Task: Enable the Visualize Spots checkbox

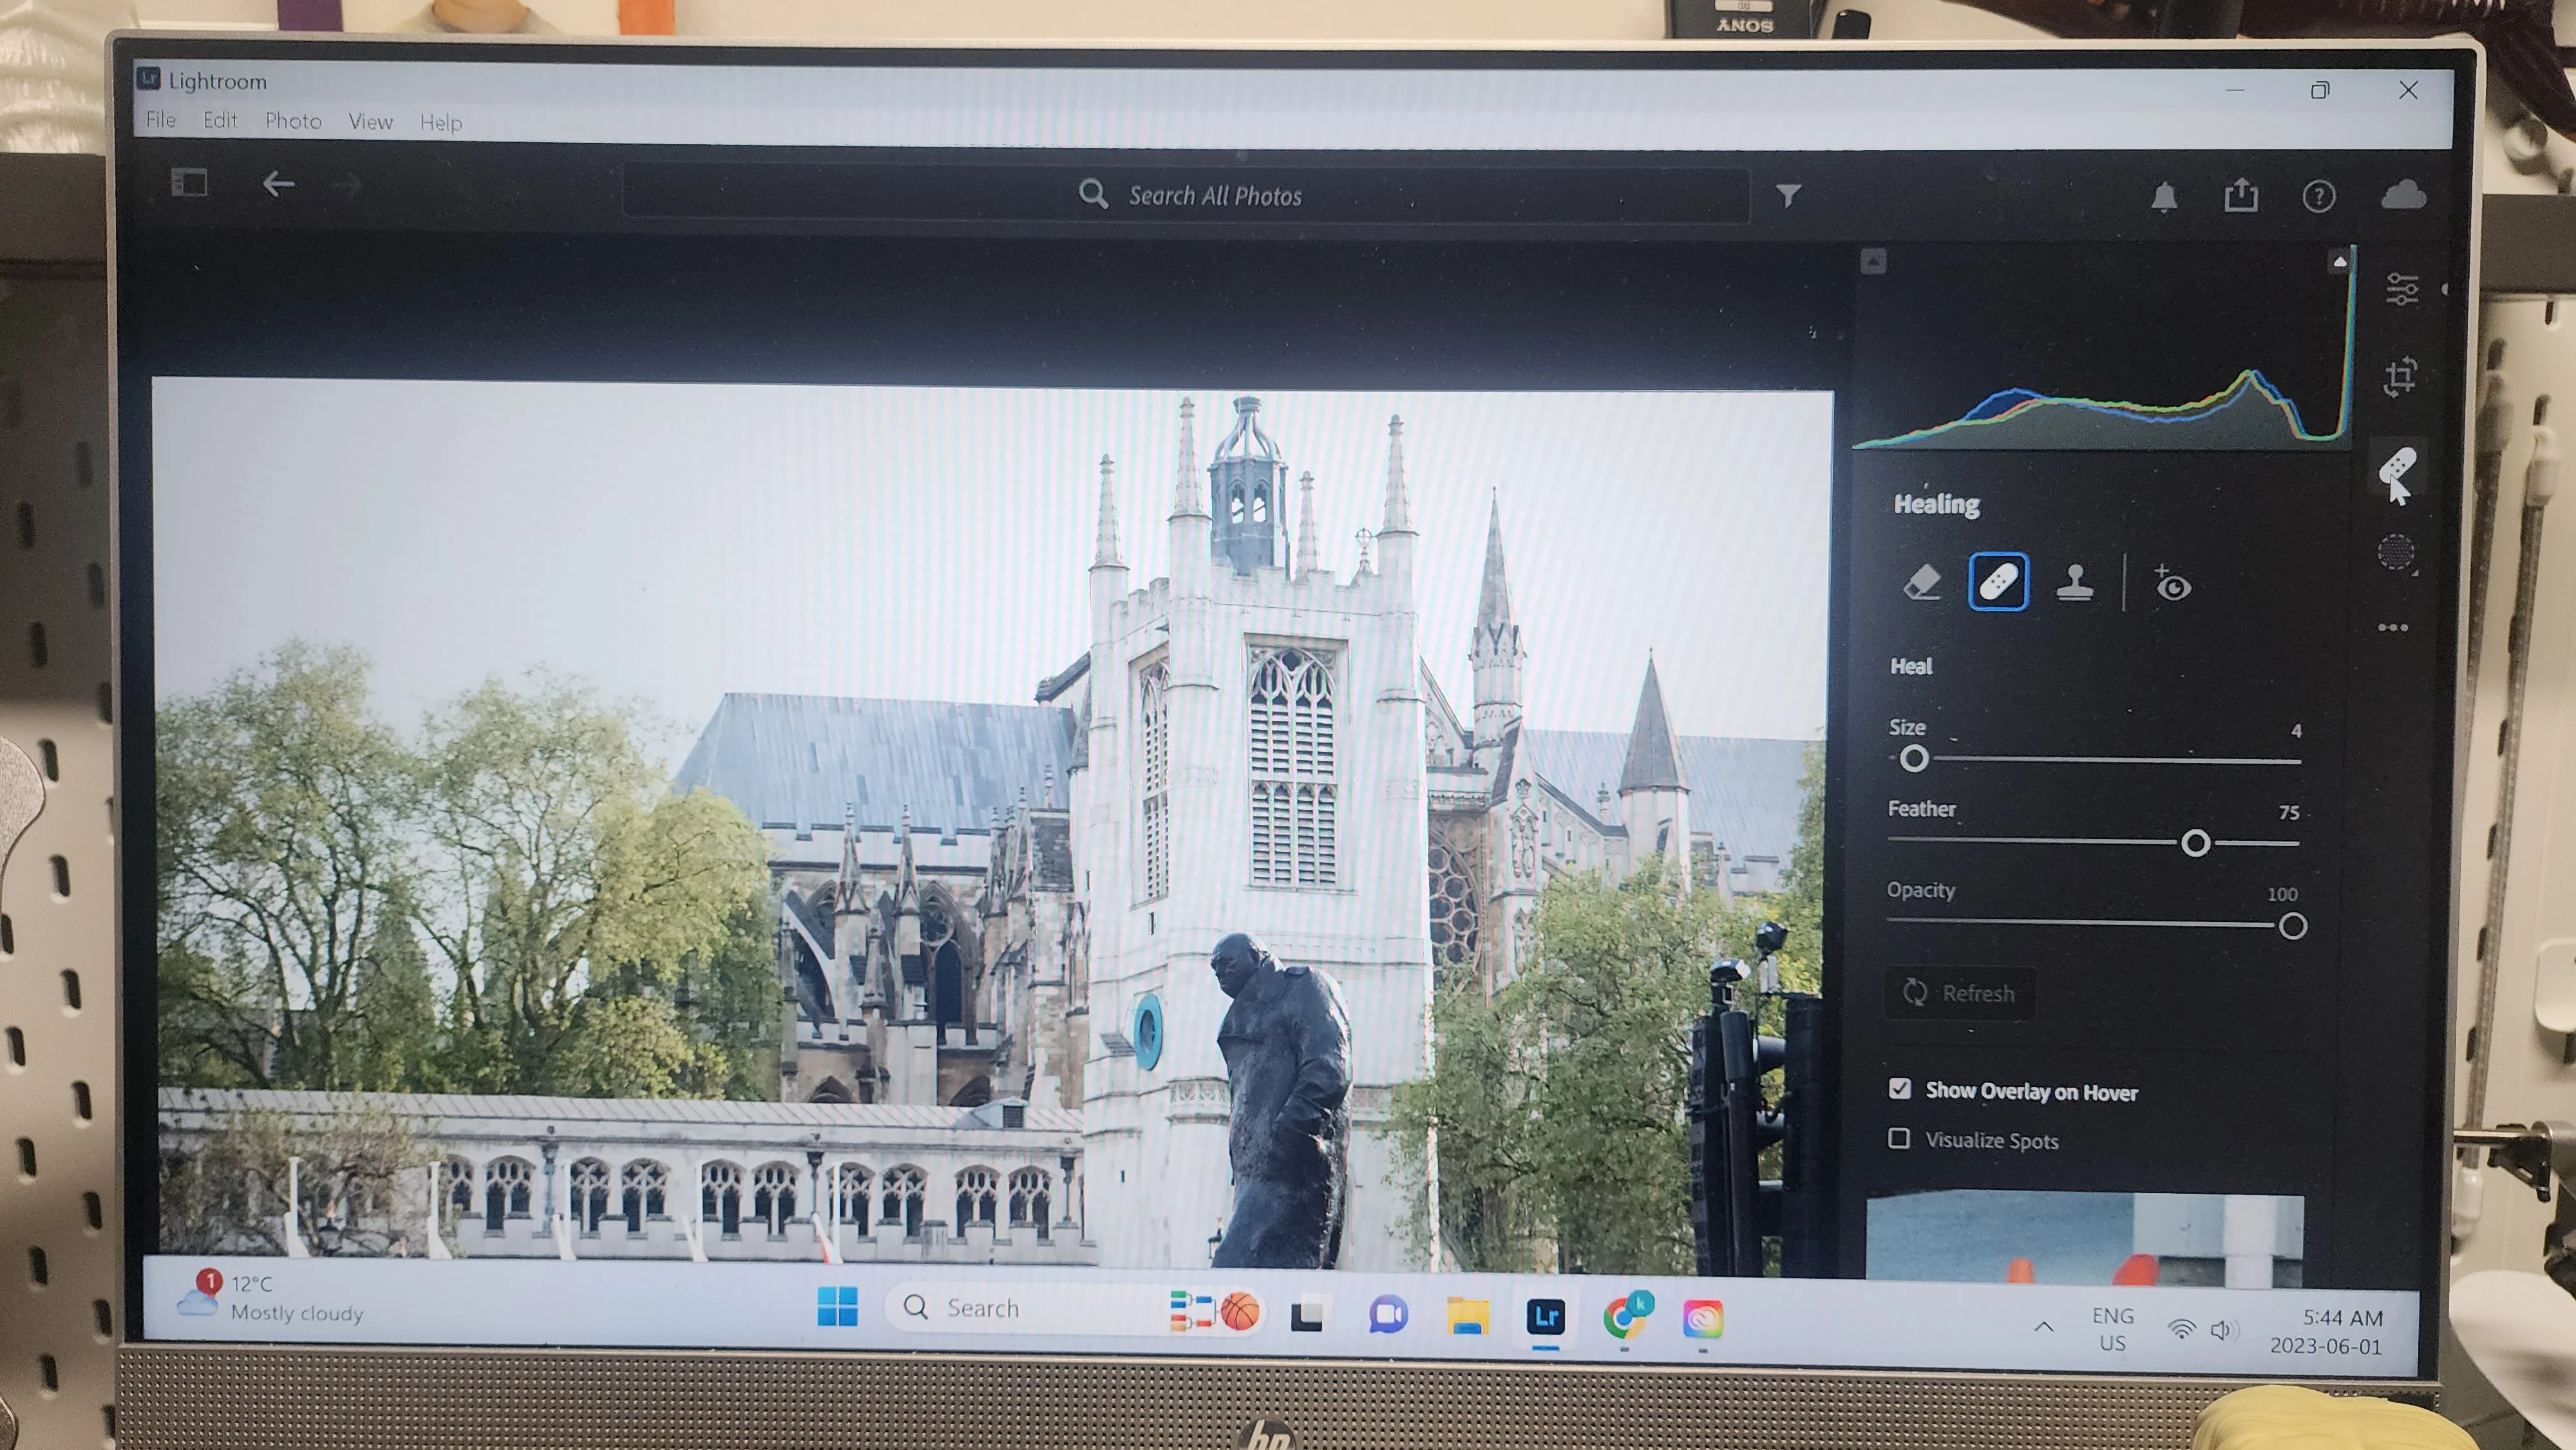Action: 1899,1138
